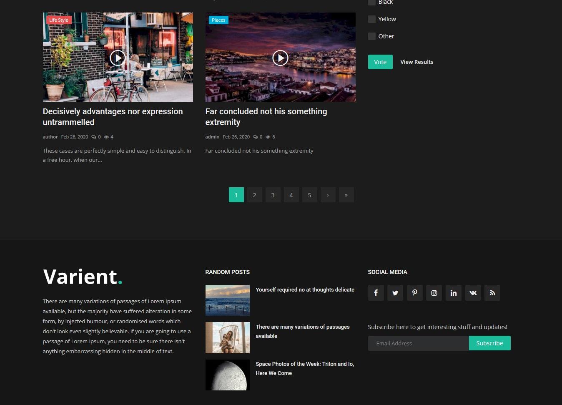Open the Instagram social media icon
The width and height of the screenshot is (562, 405).
pyautogui.click(x=434, y=293)
